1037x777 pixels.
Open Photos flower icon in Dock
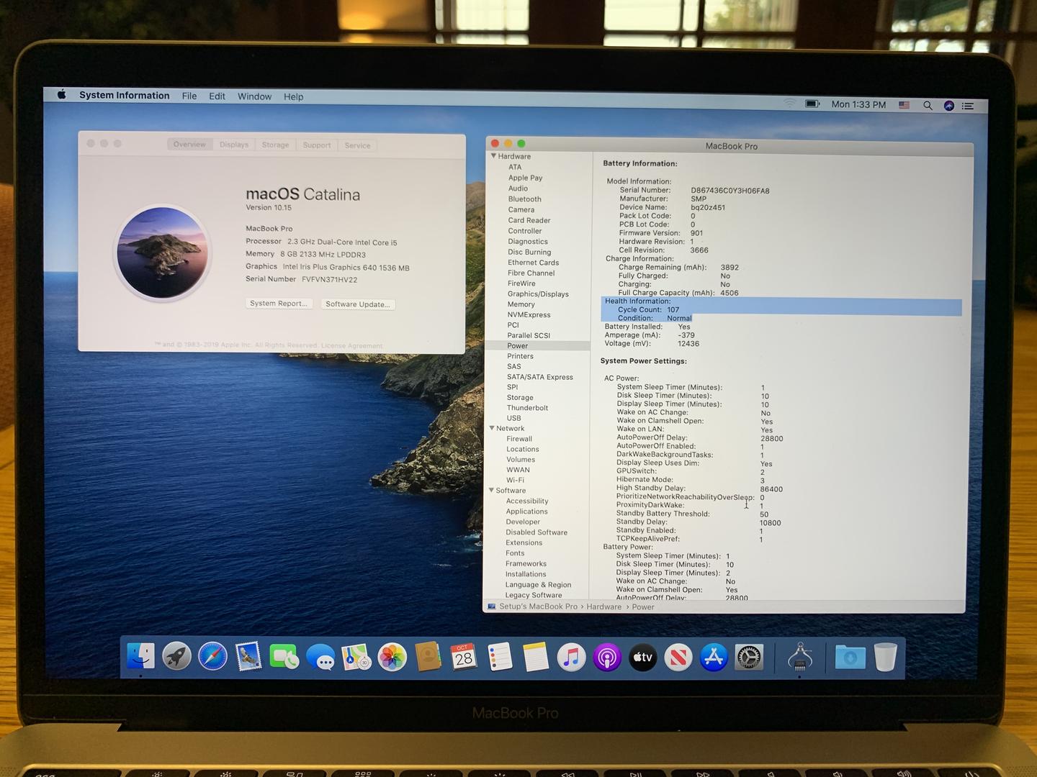point(392,658)
